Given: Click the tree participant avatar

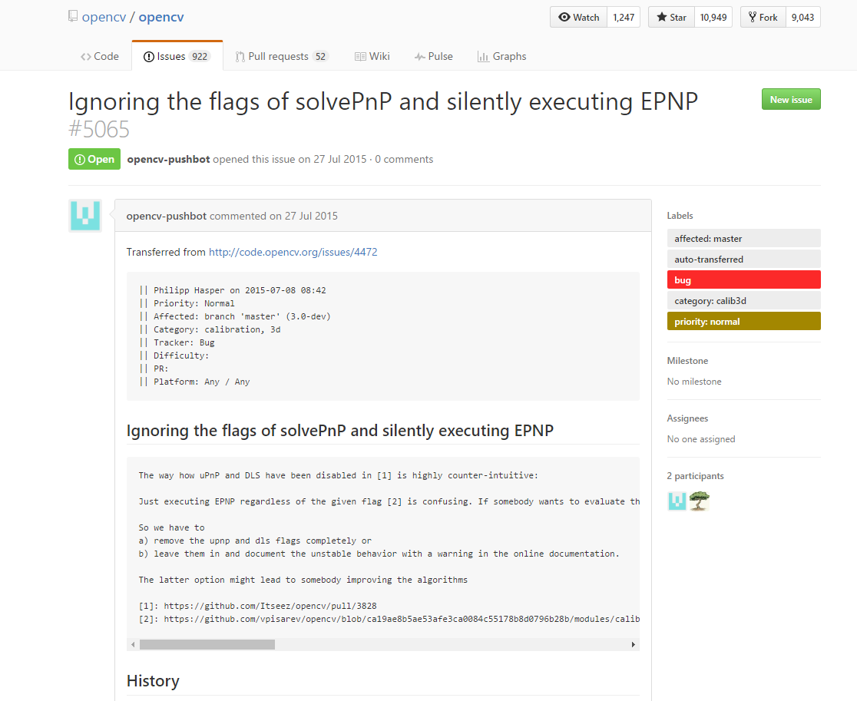Looking at the screenshot, I should [699, 501].
